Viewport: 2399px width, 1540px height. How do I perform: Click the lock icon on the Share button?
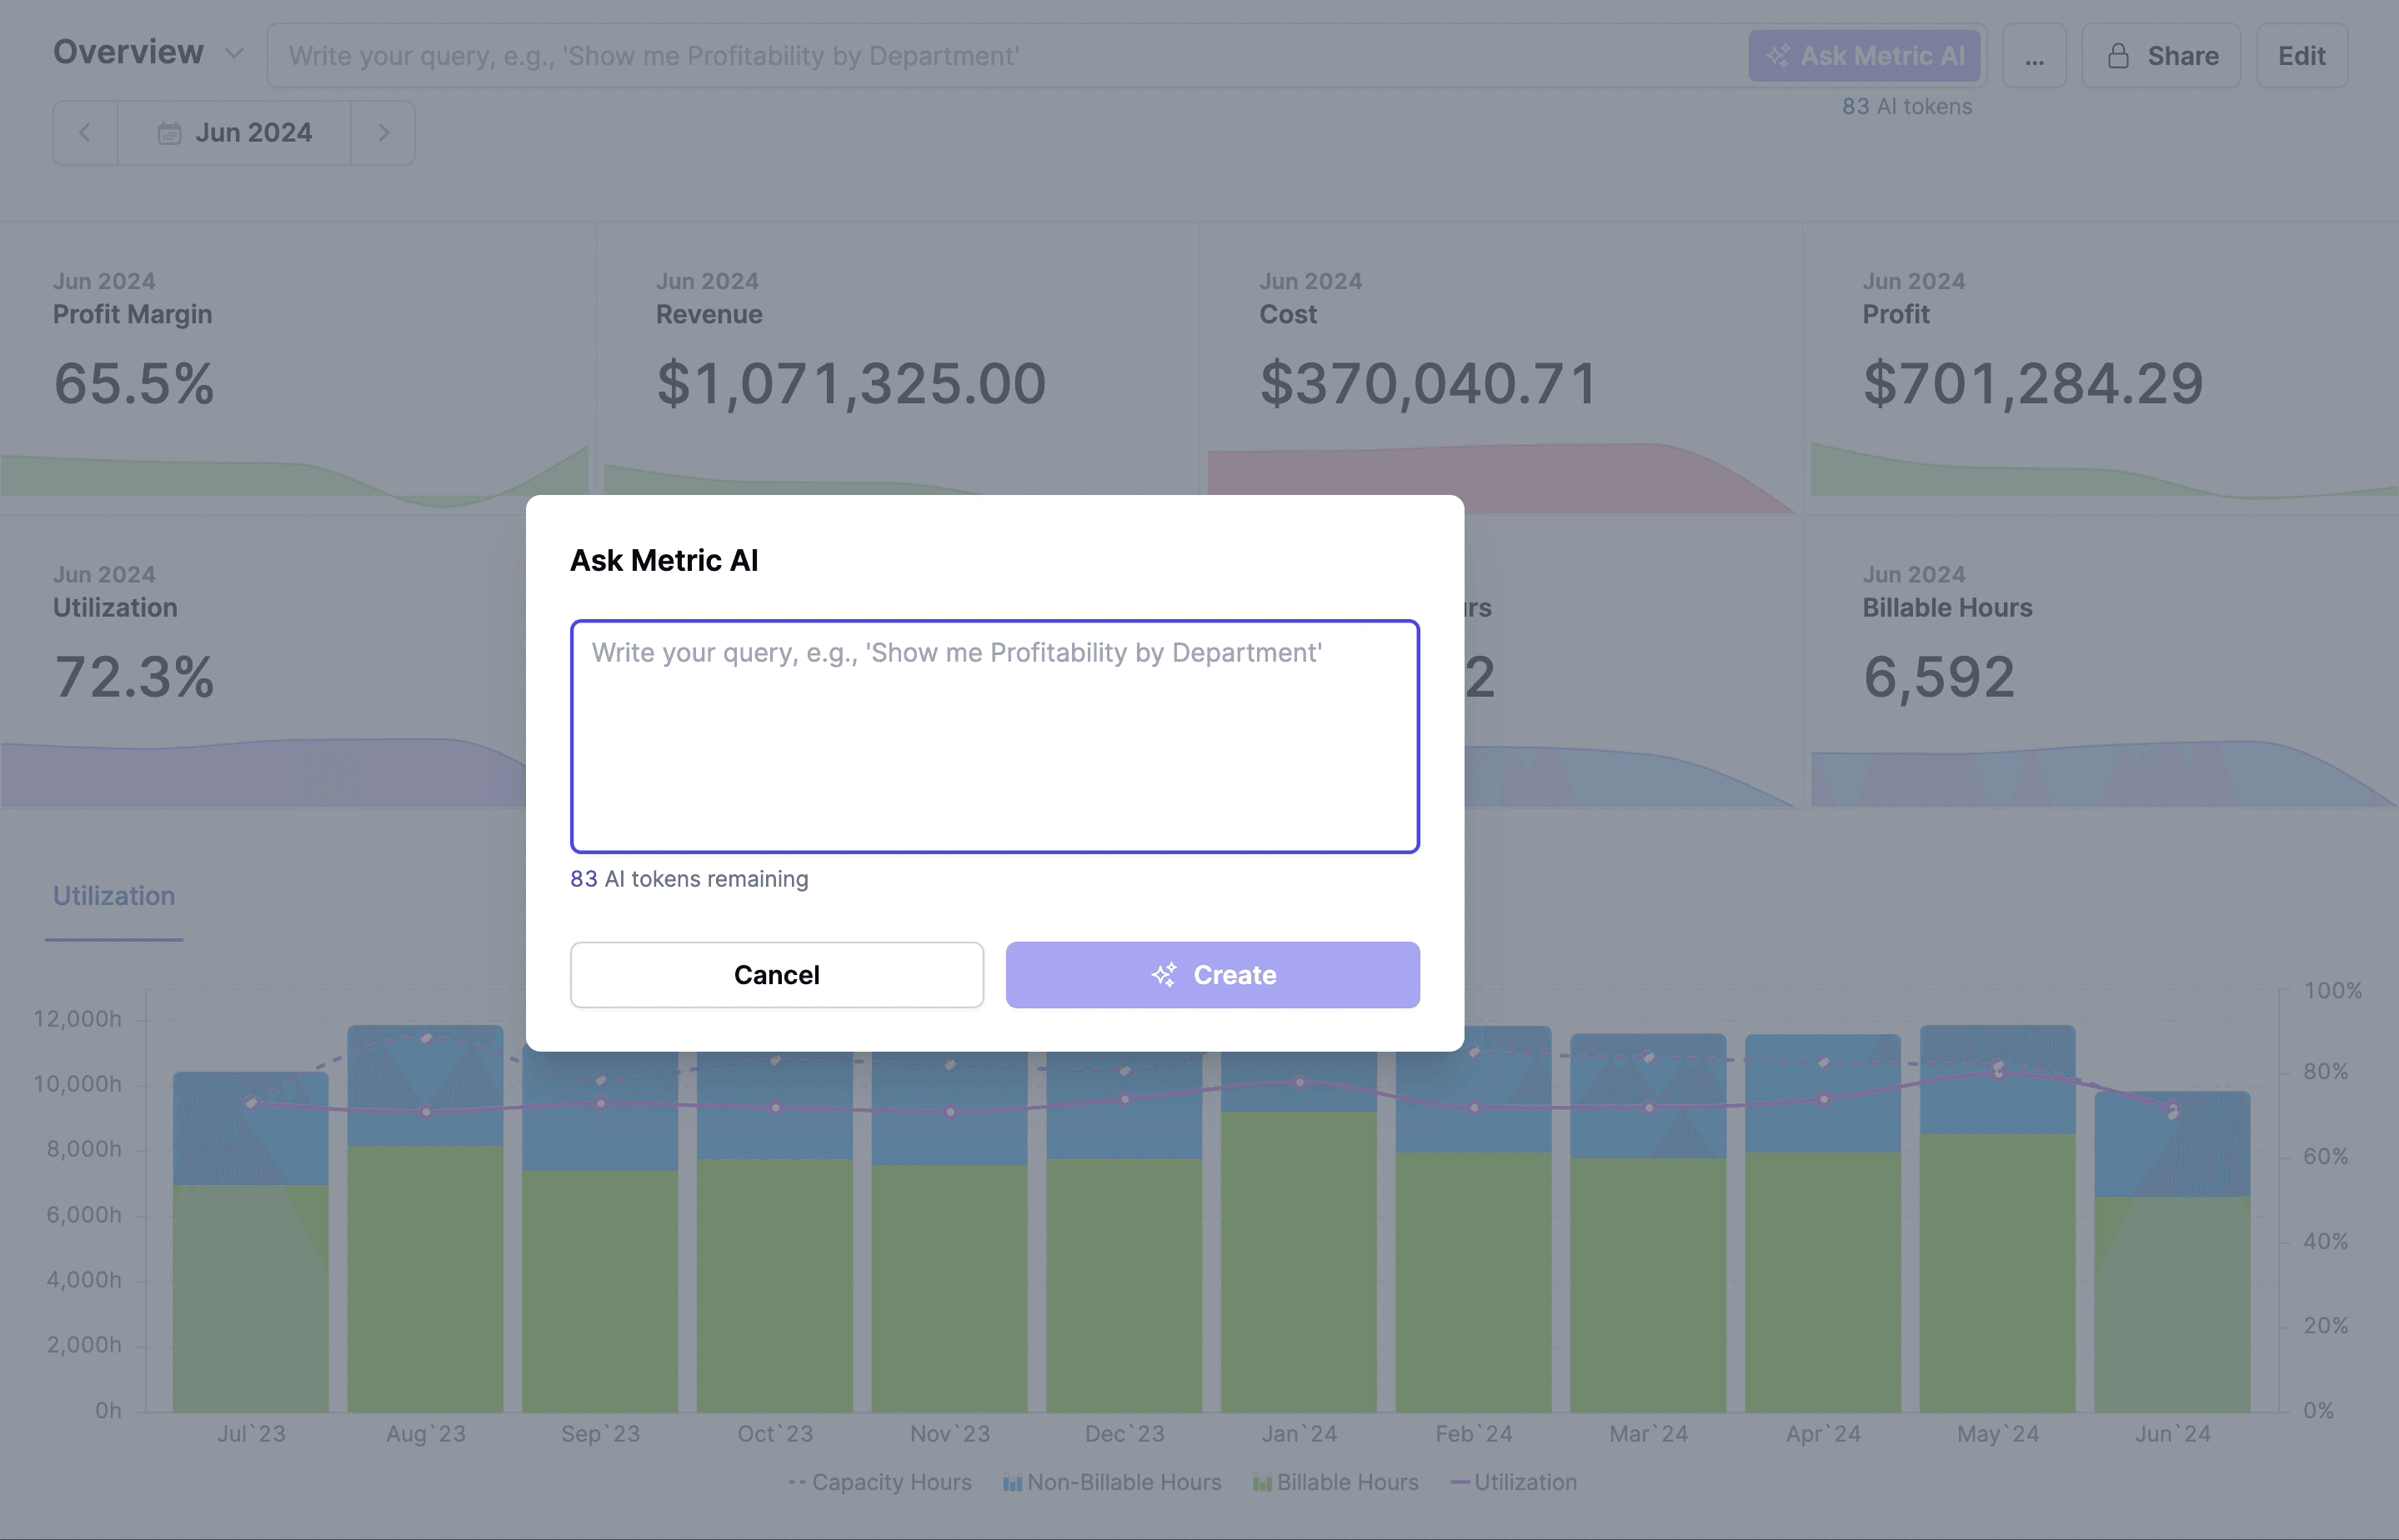coord(2118,55)
